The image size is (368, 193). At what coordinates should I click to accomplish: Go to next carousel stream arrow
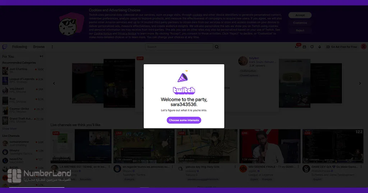coord(360,83)
